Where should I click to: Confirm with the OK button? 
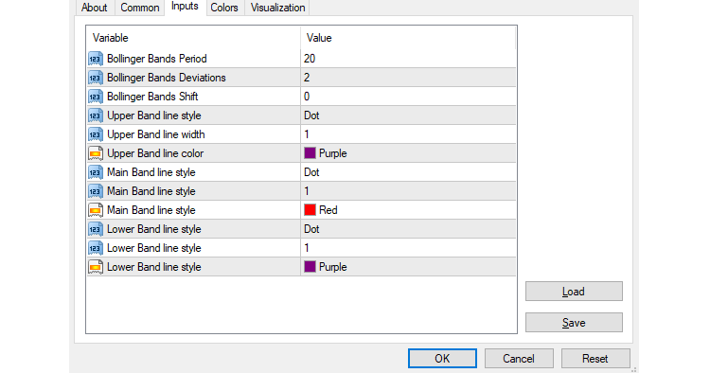coord(442,359)
